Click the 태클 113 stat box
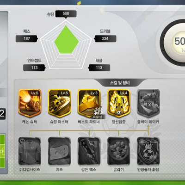This screenshot has width=185, height=185. pos(99,68)
